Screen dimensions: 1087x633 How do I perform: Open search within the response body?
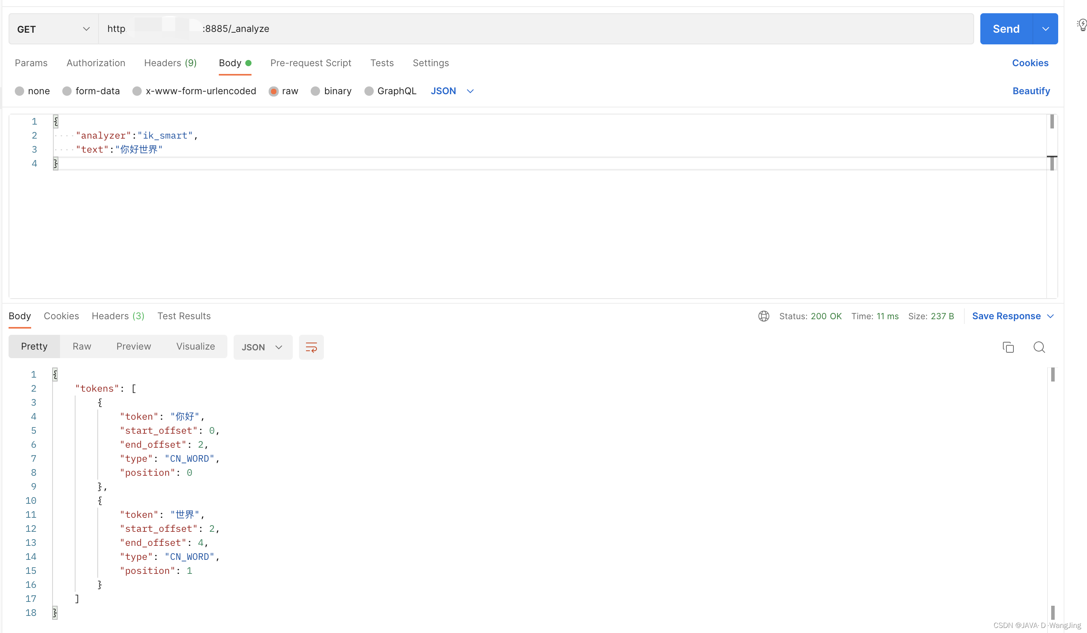coord(1040,347)
